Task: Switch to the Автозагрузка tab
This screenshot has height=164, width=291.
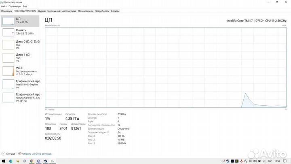Action: coord(69,11)
